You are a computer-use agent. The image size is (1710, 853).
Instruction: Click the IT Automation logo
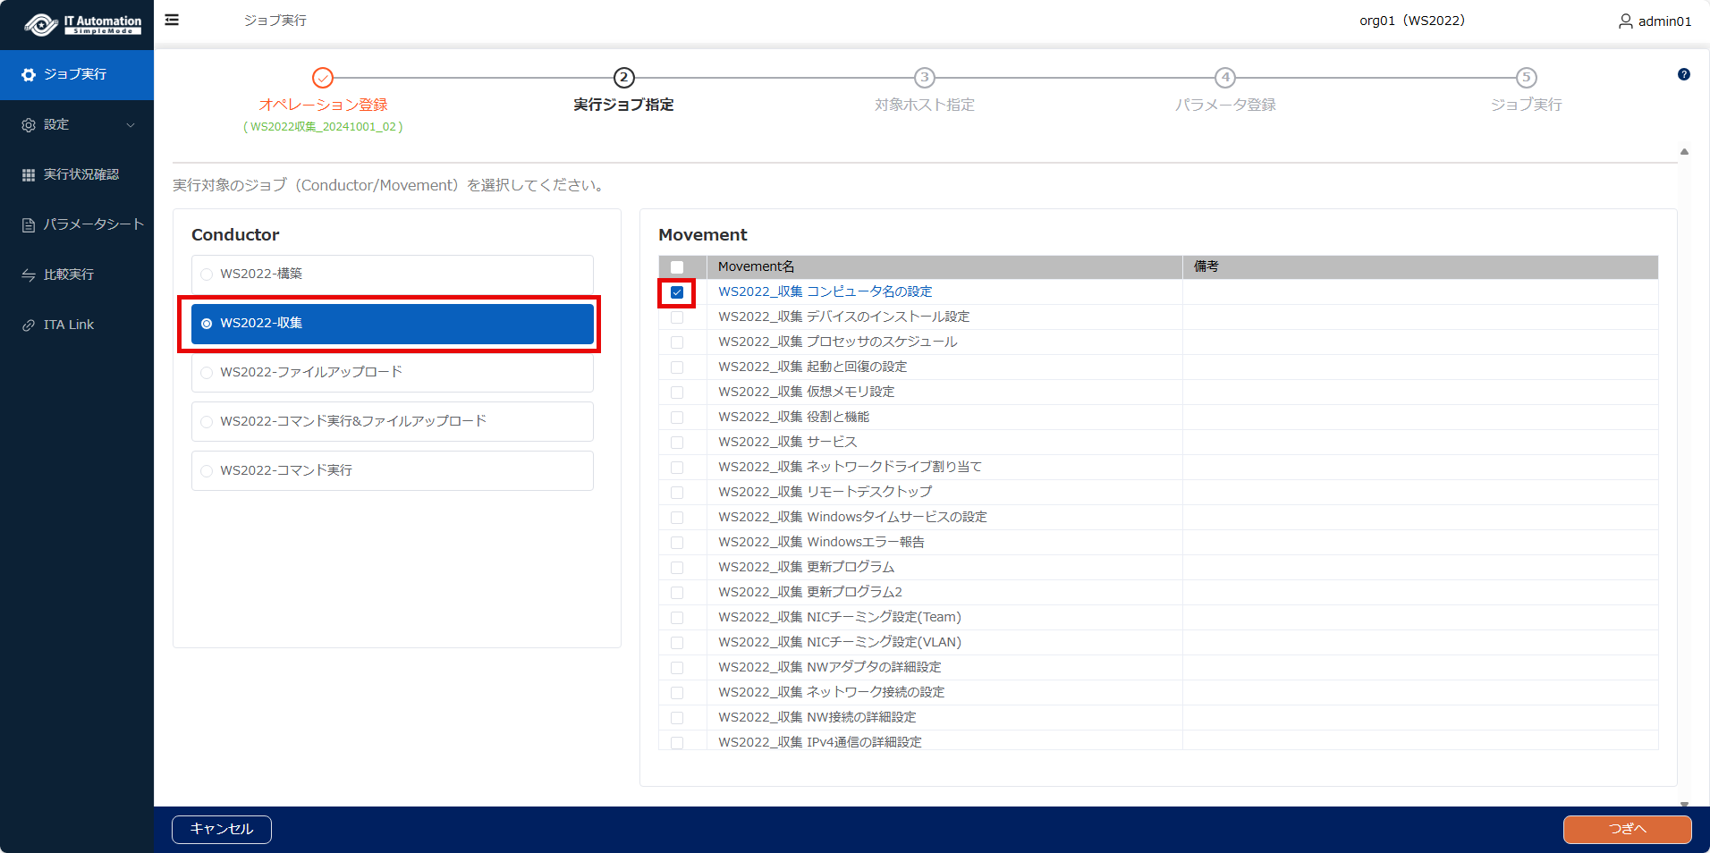pos(82,24)
